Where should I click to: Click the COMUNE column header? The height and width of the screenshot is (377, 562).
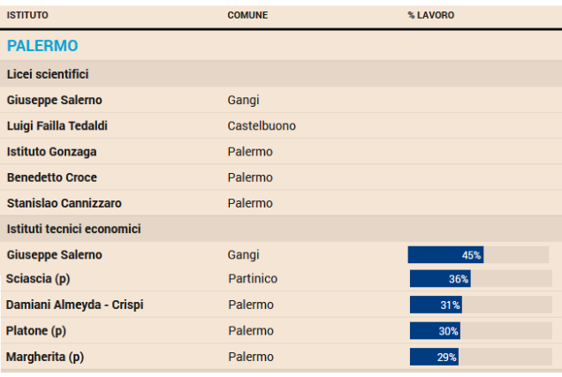pos(247,15)
